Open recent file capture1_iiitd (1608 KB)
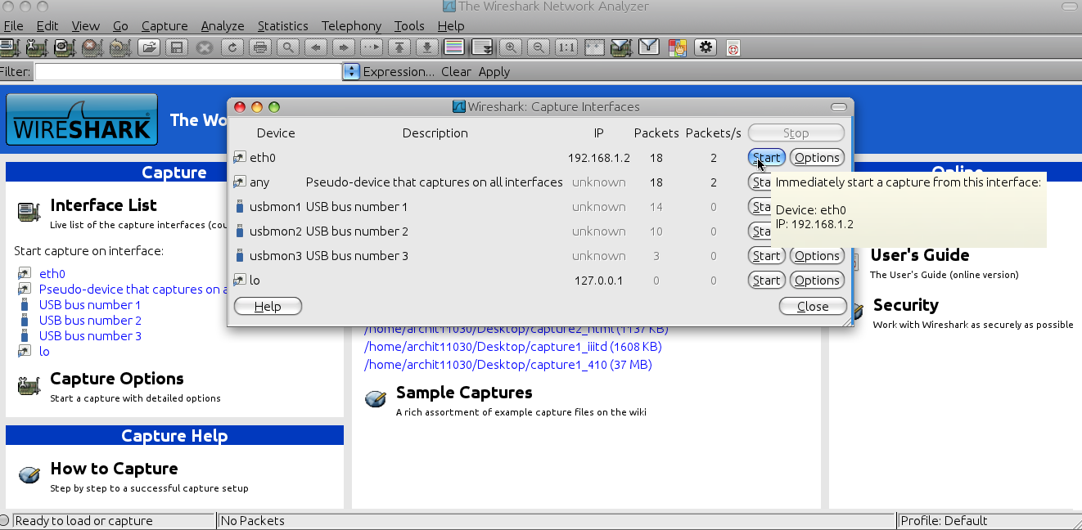This screenshot has height=530, width=1082. tap(513, 347)
